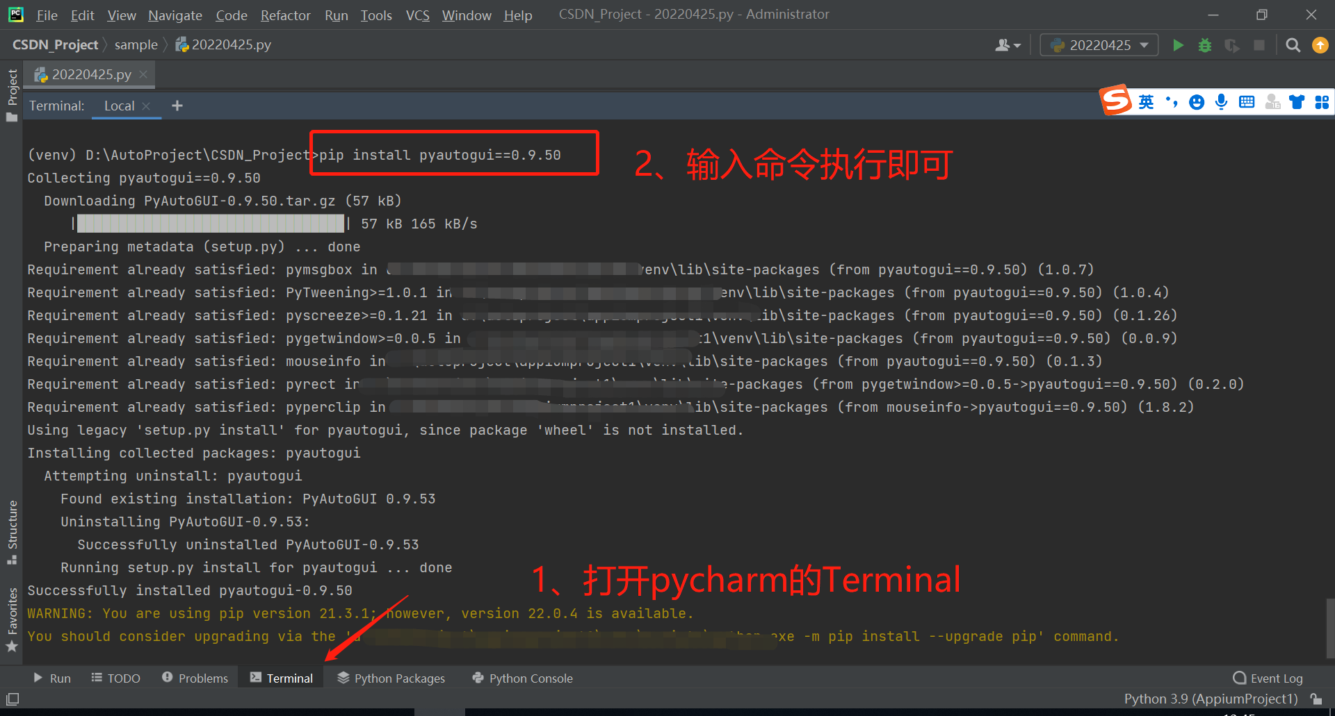The width and height of the screenshot is (1335, 716).
Task: Open the TODO tool window
Action: click(115, 678)
